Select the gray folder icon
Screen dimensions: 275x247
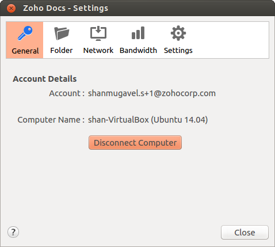tap(62, 33)
